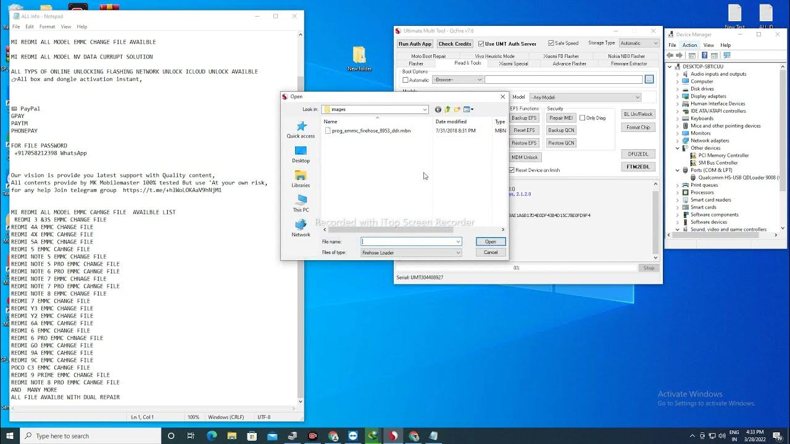Screen dimensions: 790x444
Task: Open the Browse boot options dropdown
Action: (457, 80)
